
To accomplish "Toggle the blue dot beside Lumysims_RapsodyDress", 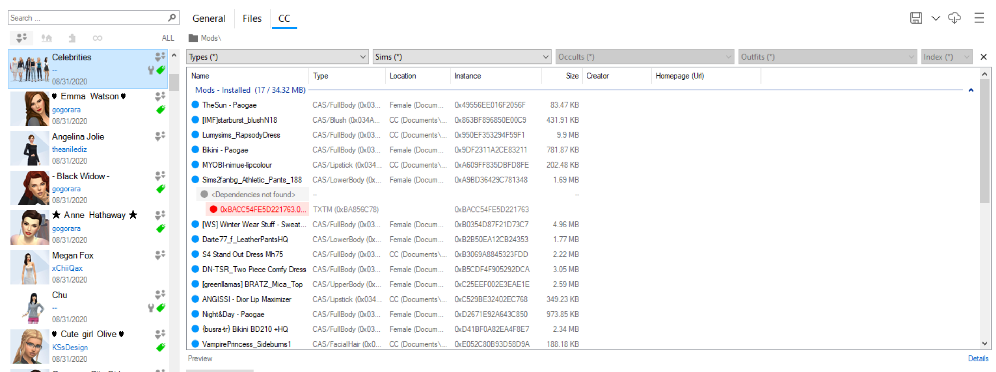I will (x=195, y=135).
